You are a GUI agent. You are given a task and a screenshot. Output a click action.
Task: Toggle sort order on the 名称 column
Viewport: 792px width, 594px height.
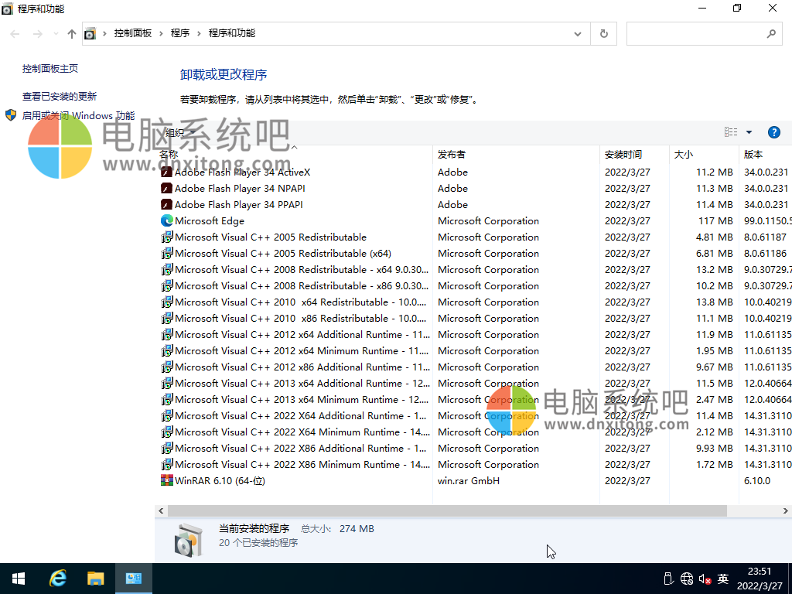192,154
